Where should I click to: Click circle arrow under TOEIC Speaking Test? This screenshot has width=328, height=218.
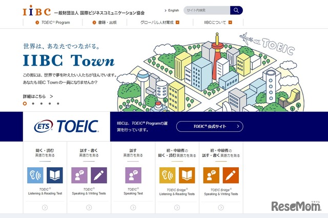click(x=133, y=208)
